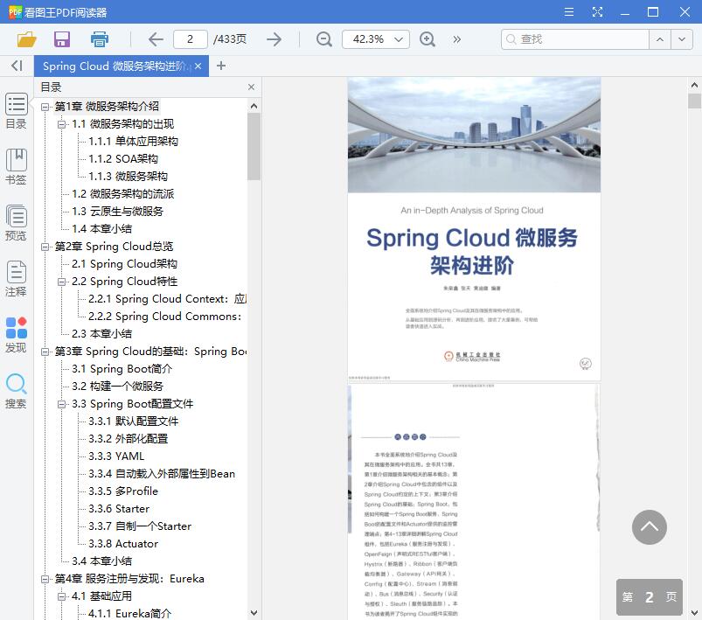
Task: Jump to 3.3.3 YAML
Action: (x=116, y=456)
